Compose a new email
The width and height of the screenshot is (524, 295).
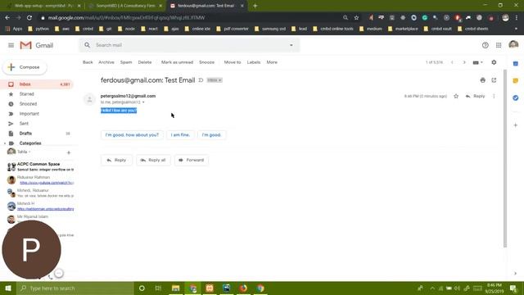pos(25,67)
